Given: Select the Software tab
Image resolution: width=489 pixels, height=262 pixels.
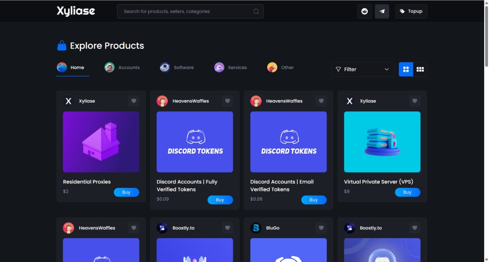Looking at the screenshot, I should pyautogui.click(x=177, y=67).
